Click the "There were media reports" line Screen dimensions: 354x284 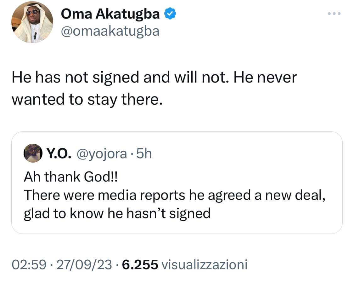coord(104,195)
